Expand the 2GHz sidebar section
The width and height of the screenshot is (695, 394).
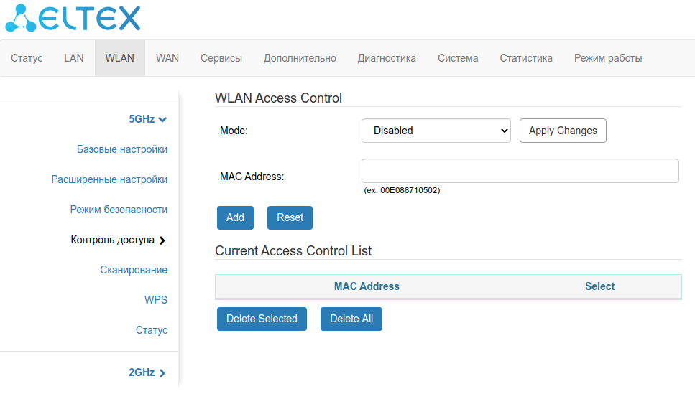147,372
